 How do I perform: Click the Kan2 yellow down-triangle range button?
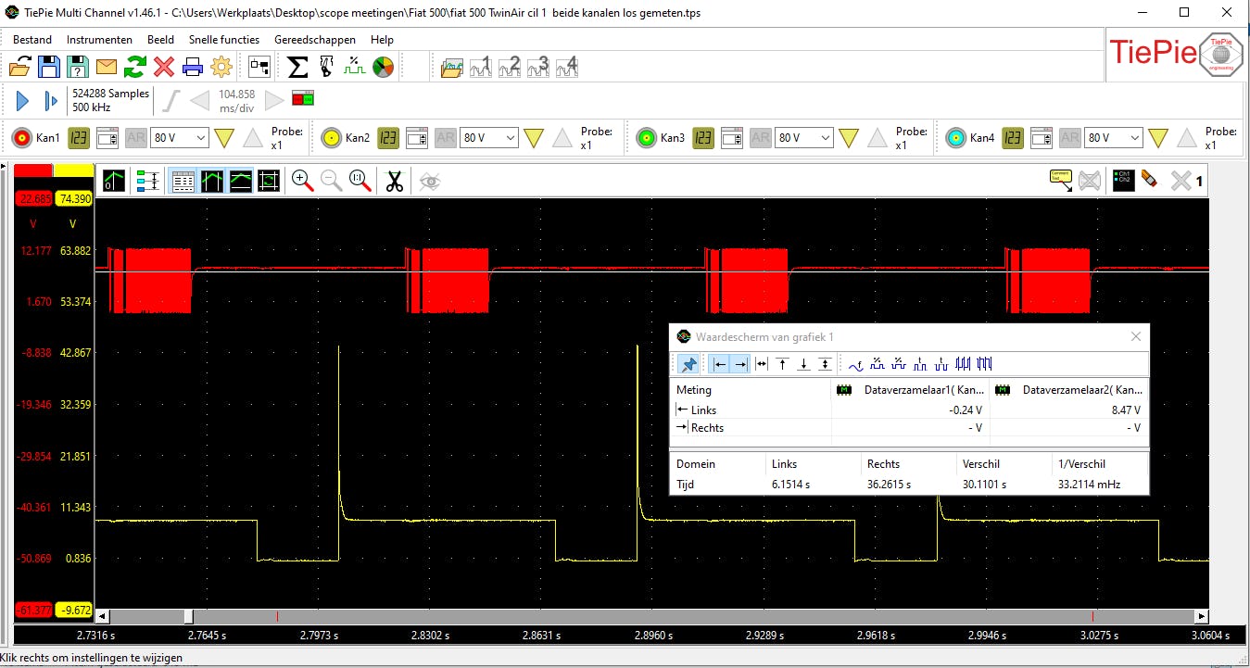click(533, 138)
